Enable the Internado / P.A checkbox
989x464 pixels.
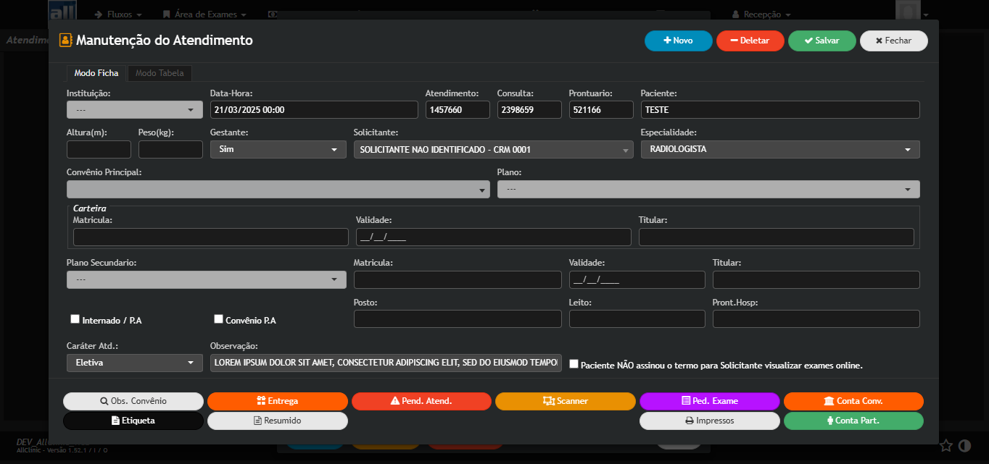(x=75, y=319)
